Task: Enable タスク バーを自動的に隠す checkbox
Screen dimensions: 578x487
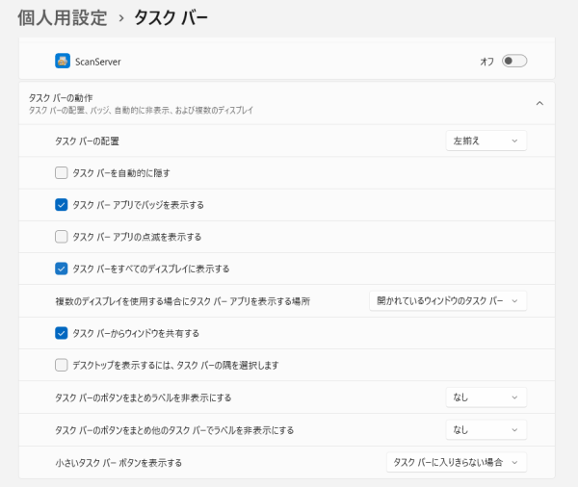Action: [62, 173]
